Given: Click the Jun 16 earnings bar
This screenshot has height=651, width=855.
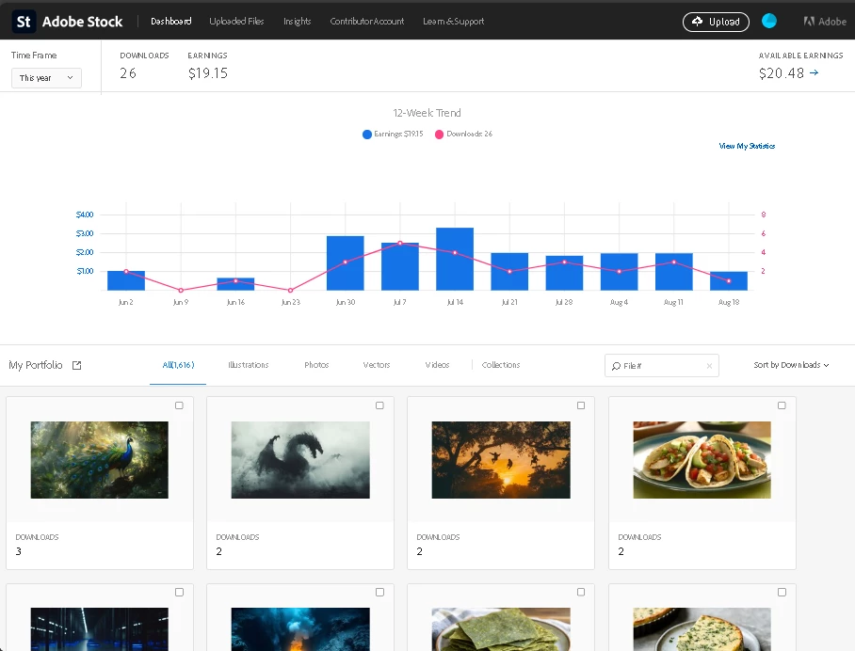Looking at the screenshot, I should (x=235, y=284).
